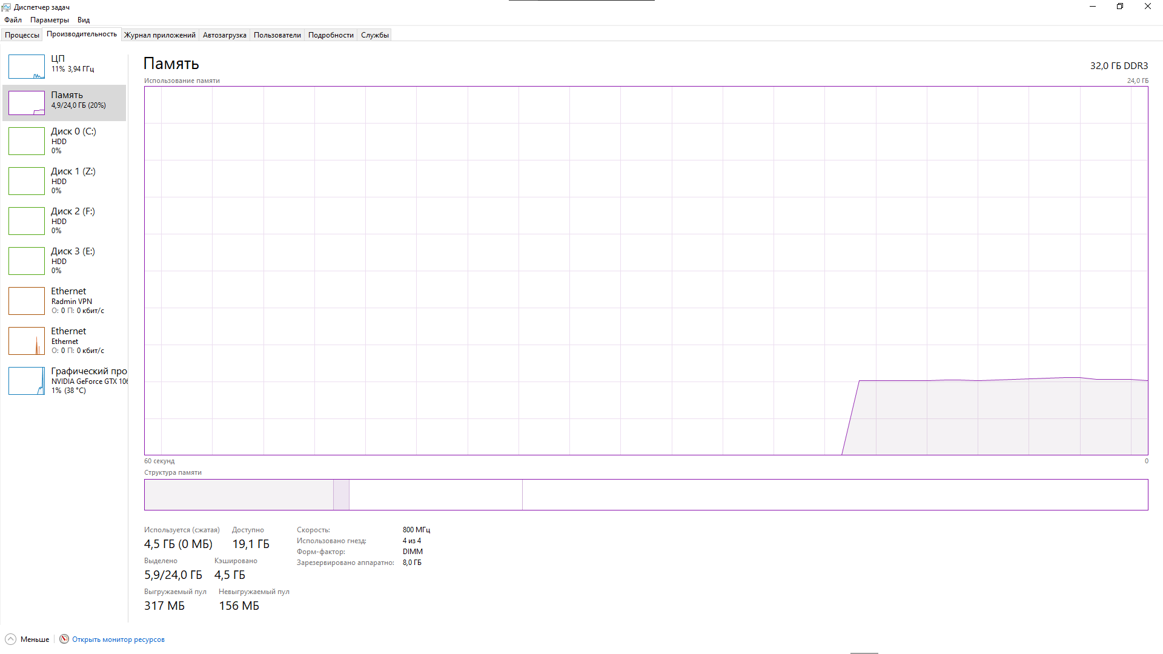Viewport: 1163px width, 654px height.
Task: Switch to the Процессы tab
Action: (x=22, y=35)
